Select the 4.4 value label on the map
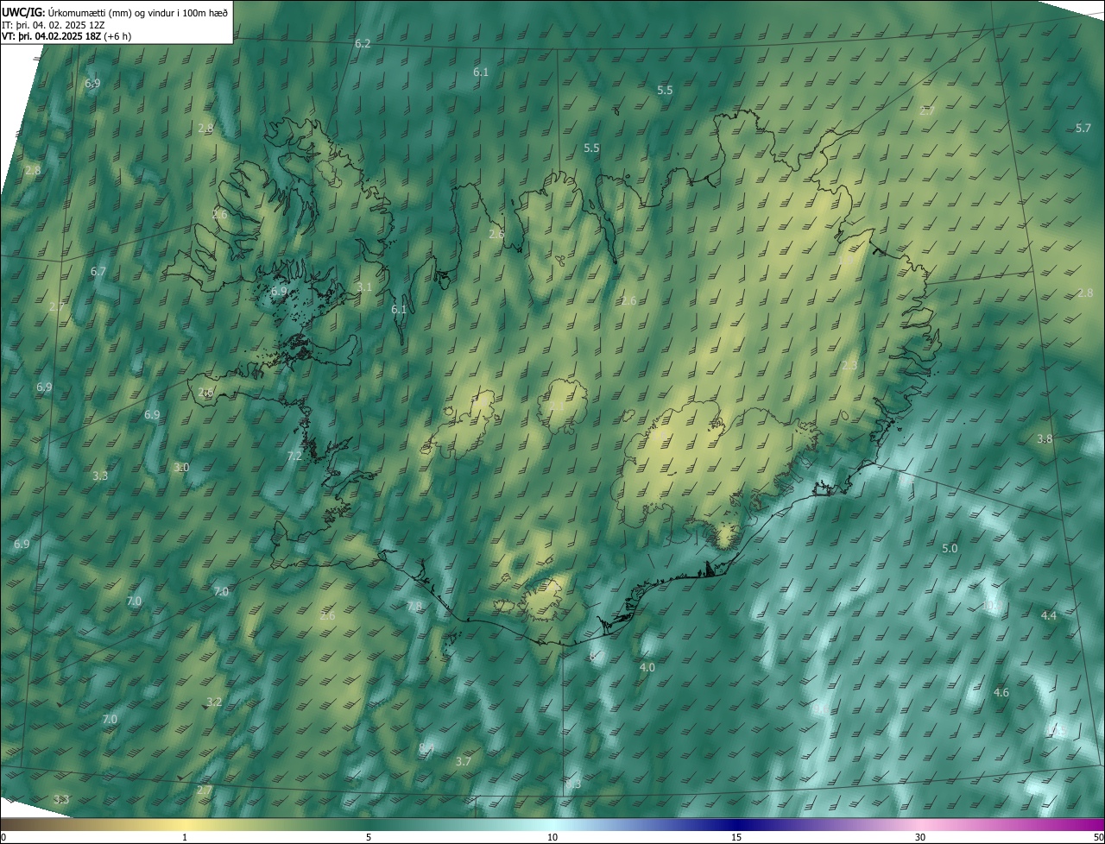1105x844 pixels. 1049,615
